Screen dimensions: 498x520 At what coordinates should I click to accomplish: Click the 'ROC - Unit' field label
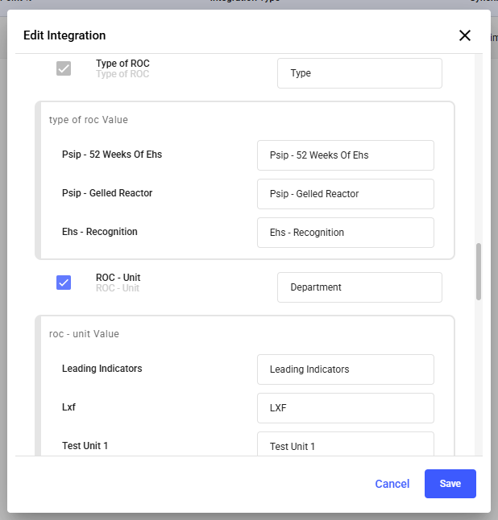click(118, 277)
